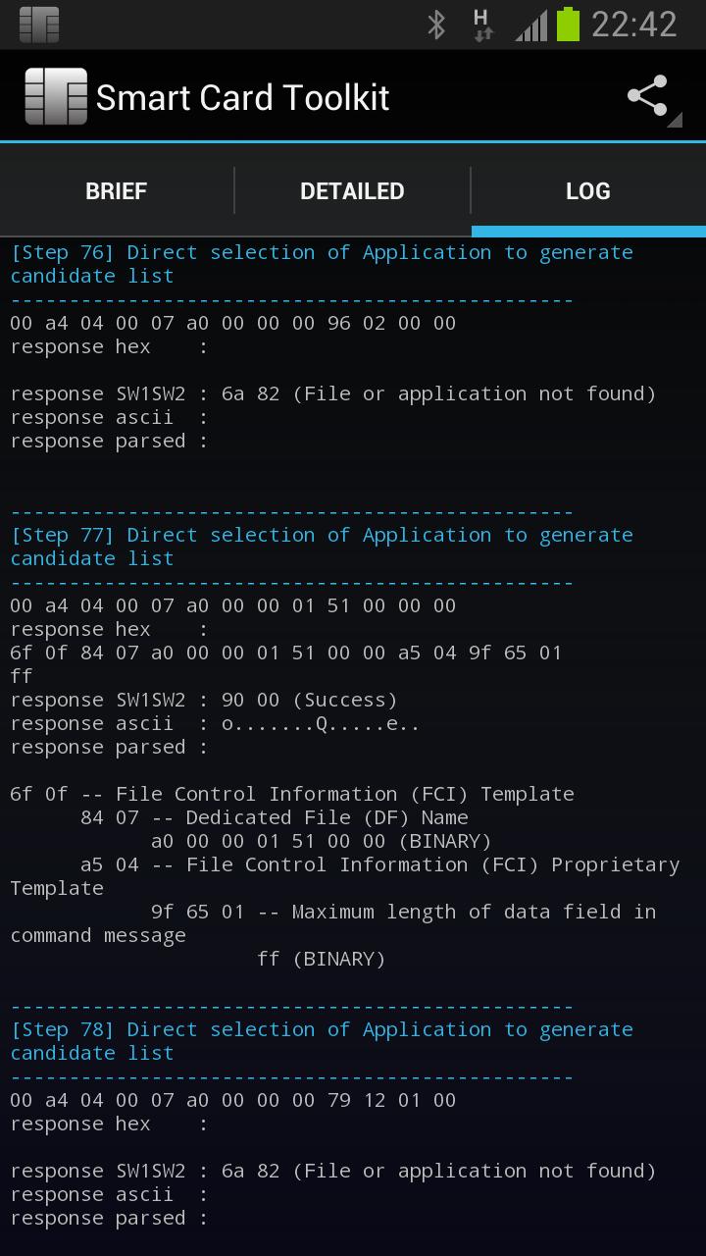This screenshot has height=1256, width=706.
Task: Tap the mobile data H icon
Action: click(x=481, y=25)
